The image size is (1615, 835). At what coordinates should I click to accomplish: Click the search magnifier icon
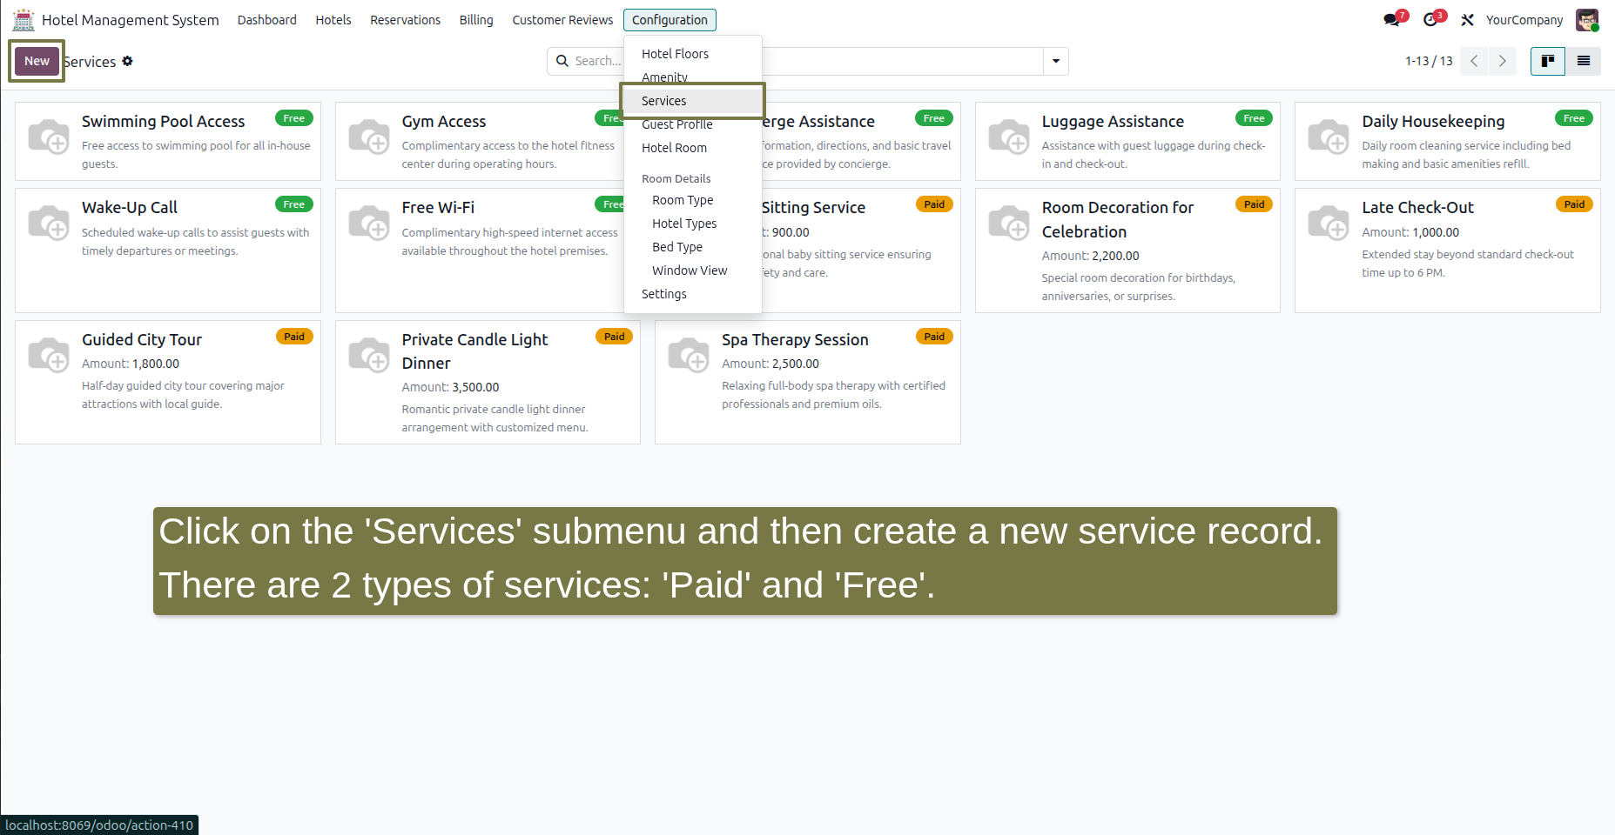[x=562, y=61]
